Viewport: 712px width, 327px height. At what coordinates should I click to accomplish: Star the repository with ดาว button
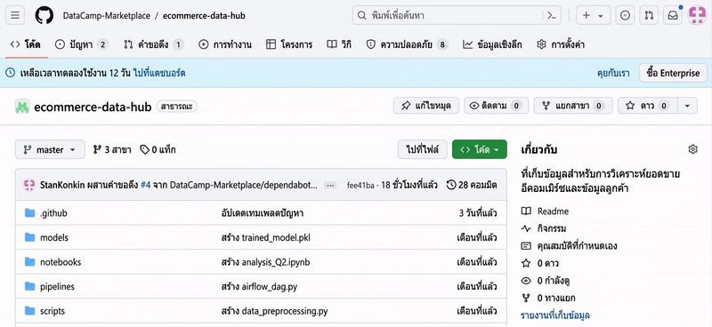coord(648,106)
